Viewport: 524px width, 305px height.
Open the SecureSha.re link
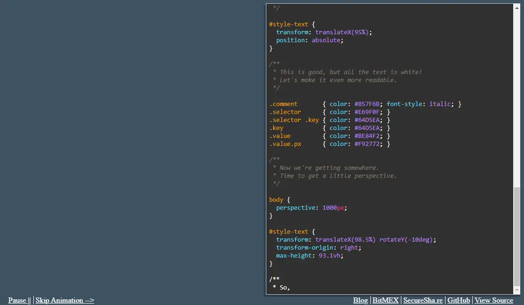(x=423, y=300)
